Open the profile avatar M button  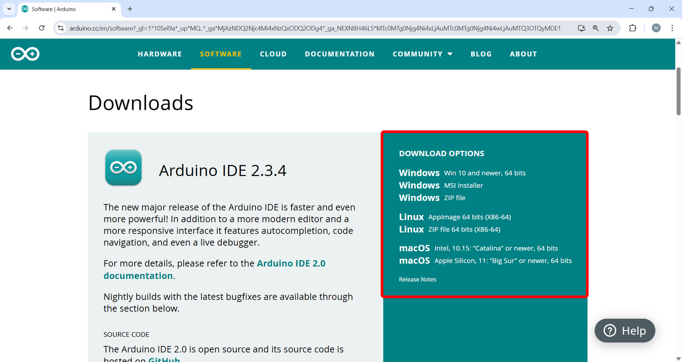[656, 28]
